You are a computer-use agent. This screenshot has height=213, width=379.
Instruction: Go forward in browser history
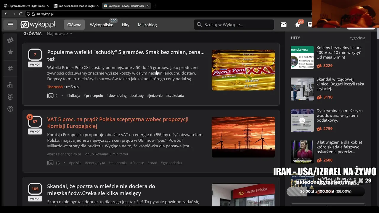14,14
